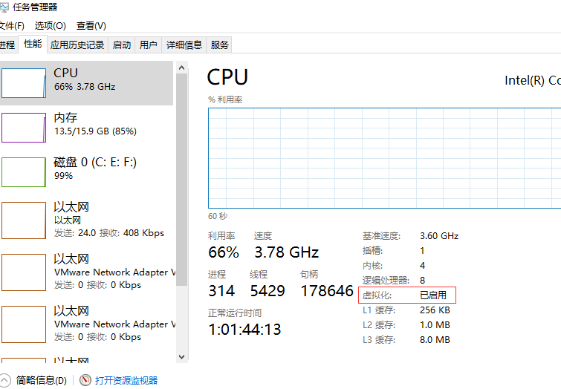Open the 文件(F) menu
561x389 pixels.
pos(11,26)
